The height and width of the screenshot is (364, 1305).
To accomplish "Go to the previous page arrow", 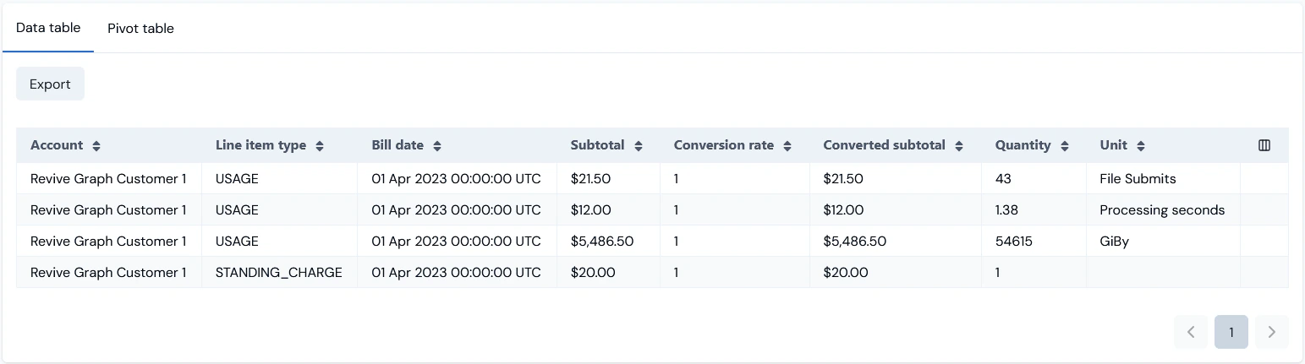I will (x=1191, y=332).
